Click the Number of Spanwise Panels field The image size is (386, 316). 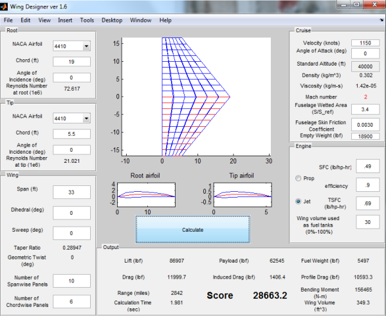tap(73, 281)
